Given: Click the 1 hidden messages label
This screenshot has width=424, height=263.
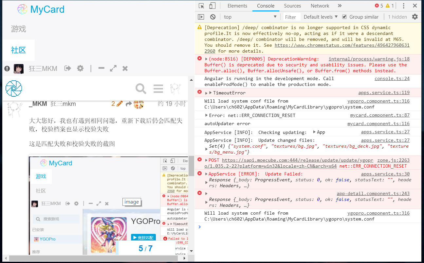Looking at the screenshot, I should point(397,17).
